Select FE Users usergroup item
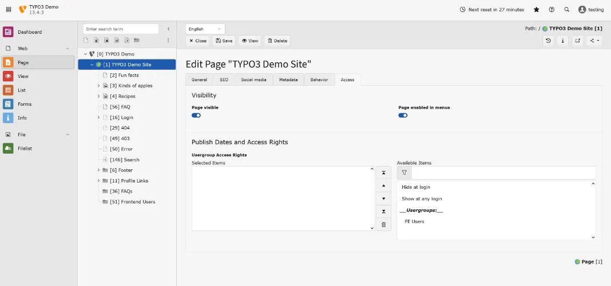Screen dimensions: 611x286 (x=414, y=221)
